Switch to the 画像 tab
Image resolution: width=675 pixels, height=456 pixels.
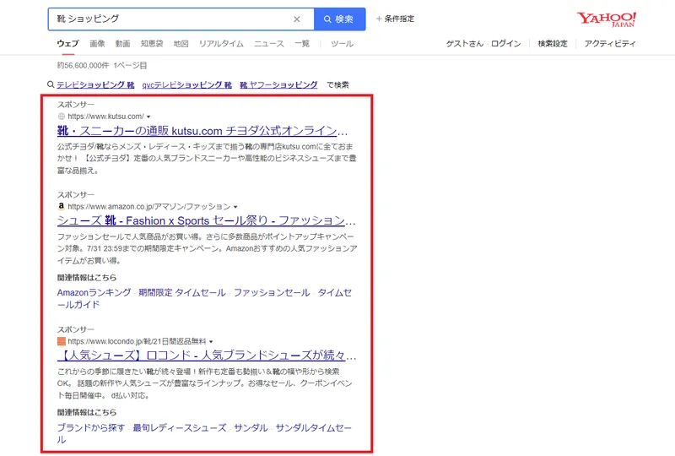[97, 44]
